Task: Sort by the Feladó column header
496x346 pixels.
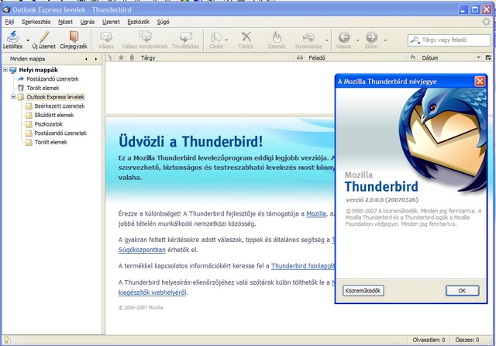Action: tap(356, 57)
